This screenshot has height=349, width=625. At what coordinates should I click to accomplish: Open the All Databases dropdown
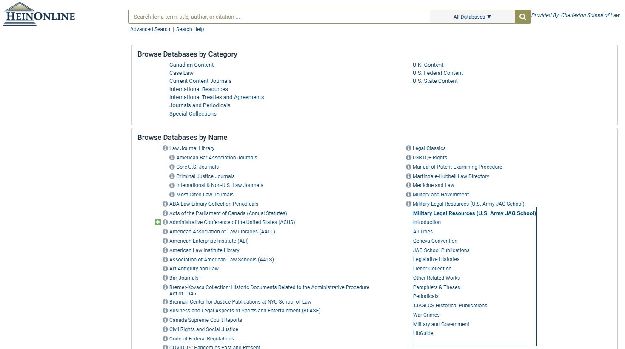point(472,17)
